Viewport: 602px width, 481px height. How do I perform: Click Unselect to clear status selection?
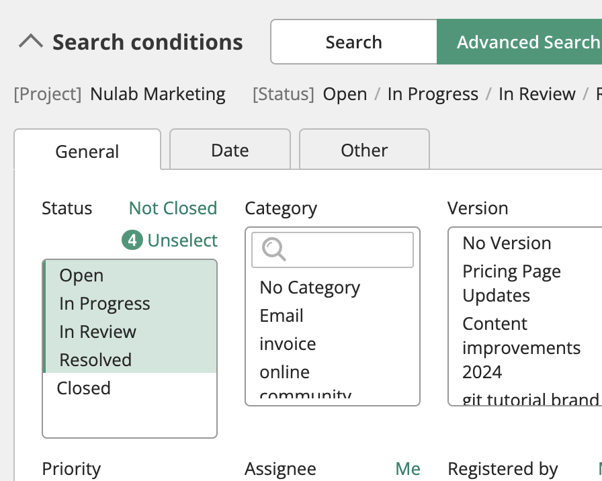click(x=183, y=240)
